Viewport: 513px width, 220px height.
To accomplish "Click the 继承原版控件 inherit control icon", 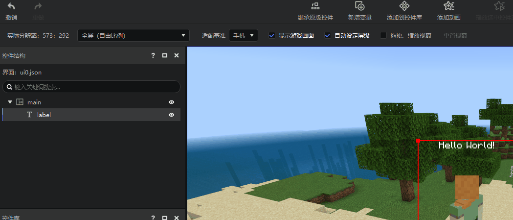I will (x=315, y=6).
